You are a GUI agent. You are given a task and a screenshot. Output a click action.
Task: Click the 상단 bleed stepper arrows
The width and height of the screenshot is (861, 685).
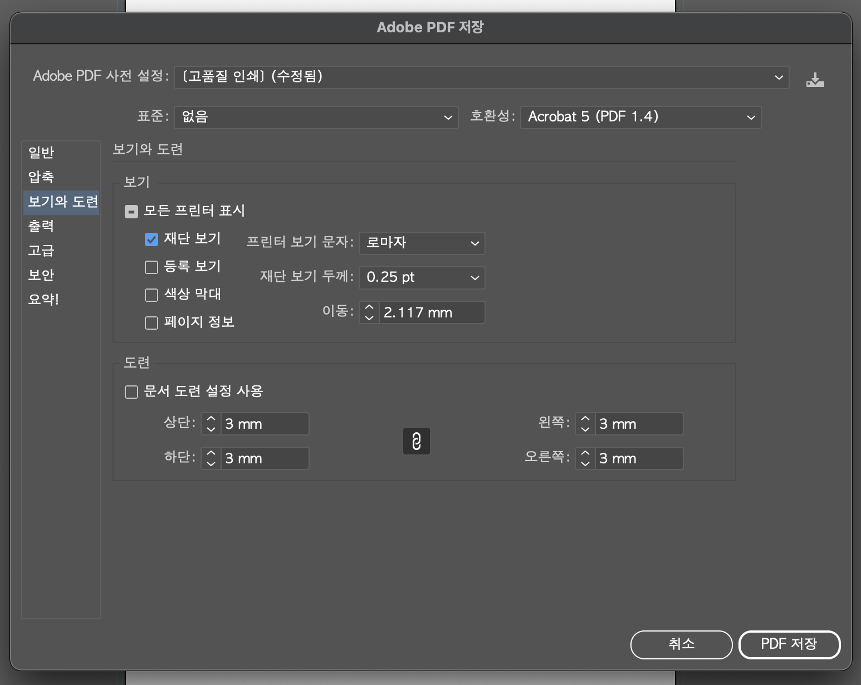(x=211, y=424)
